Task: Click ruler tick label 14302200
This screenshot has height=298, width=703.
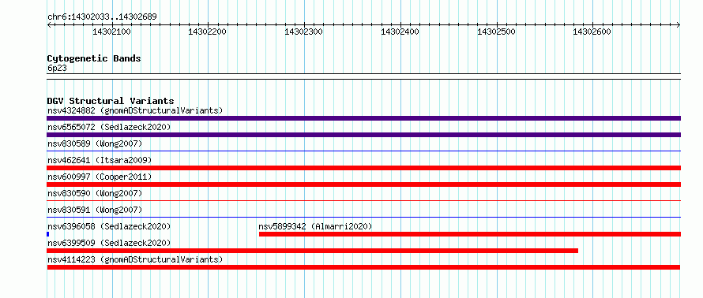Action: point(208,32)
